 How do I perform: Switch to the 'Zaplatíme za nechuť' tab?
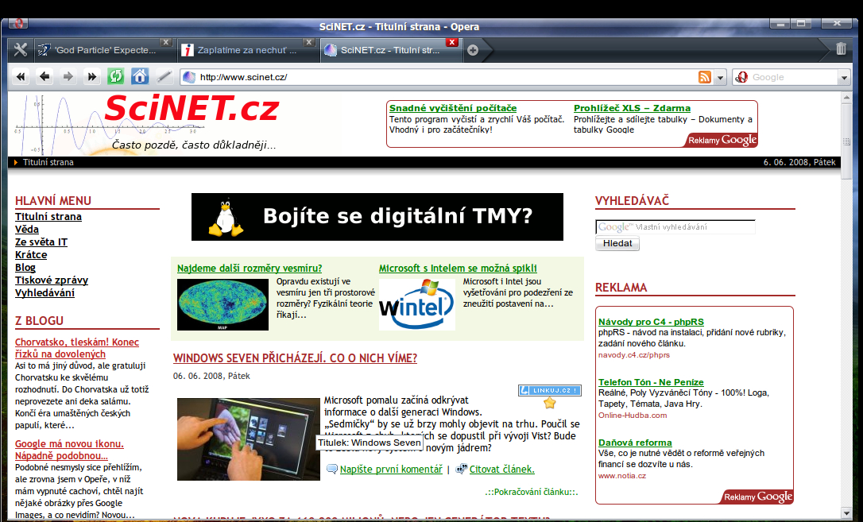247,50
